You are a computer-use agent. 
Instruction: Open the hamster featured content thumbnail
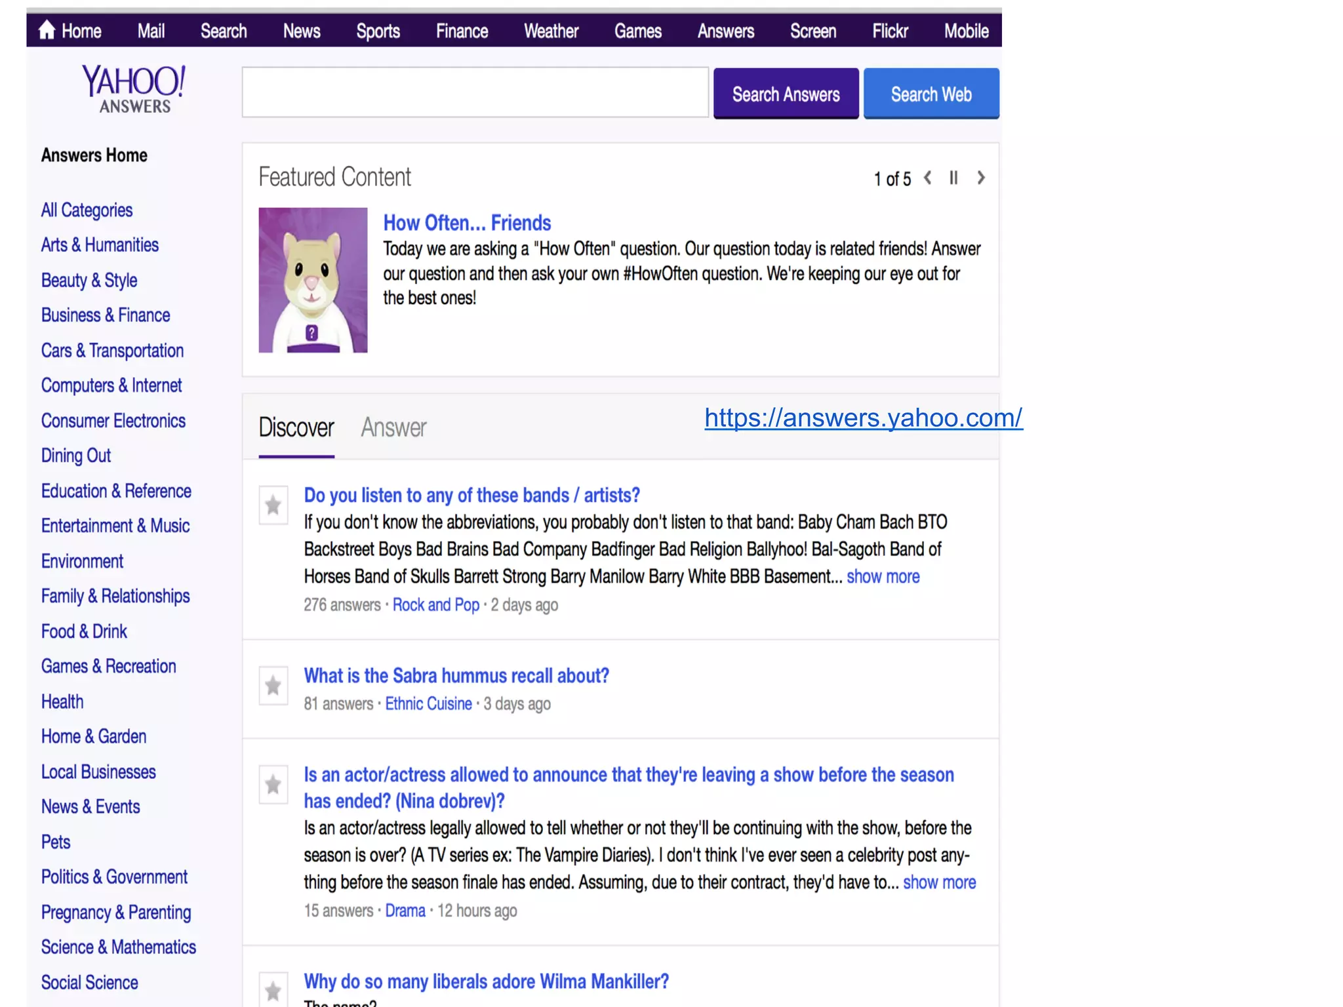(x=313, y=280)
